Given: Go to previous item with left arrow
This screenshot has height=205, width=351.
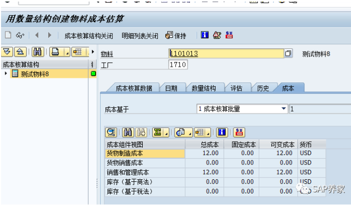Looking at the screenshot, I should click(37, 35).
